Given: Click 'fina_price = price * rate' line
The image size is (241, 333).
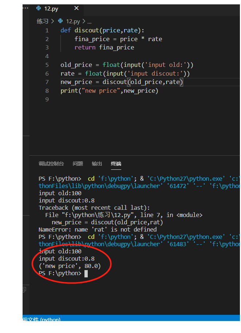Looking at the screenshot, I should coord(118,39).
